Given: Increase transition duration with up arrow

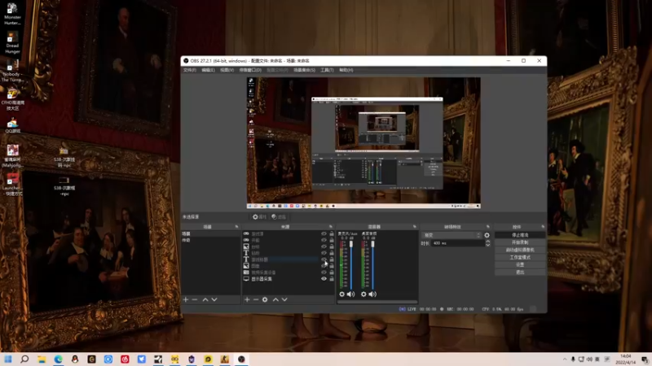Looking at the screenshot, I should pos(487,242).
